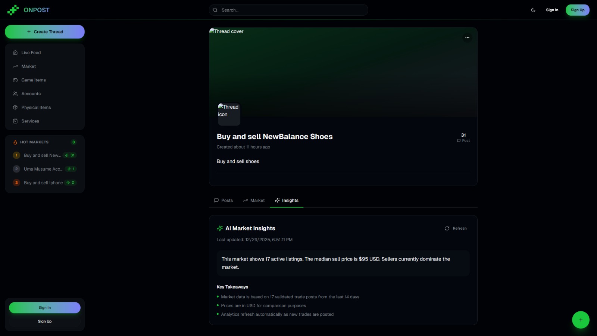Viewport: 597px width, 336px height.
Task: Click the AI Market Insights heading
Action: pyautogui.click(x=250, y=228)
